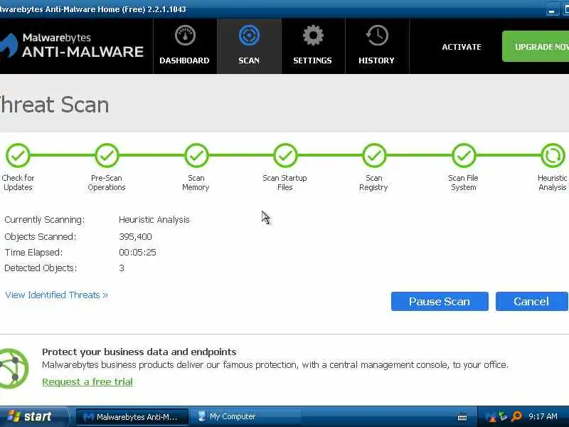This screenshot has width=569, height=427.
Task: Open View Identified Threats link
Action: coord(57,295)
